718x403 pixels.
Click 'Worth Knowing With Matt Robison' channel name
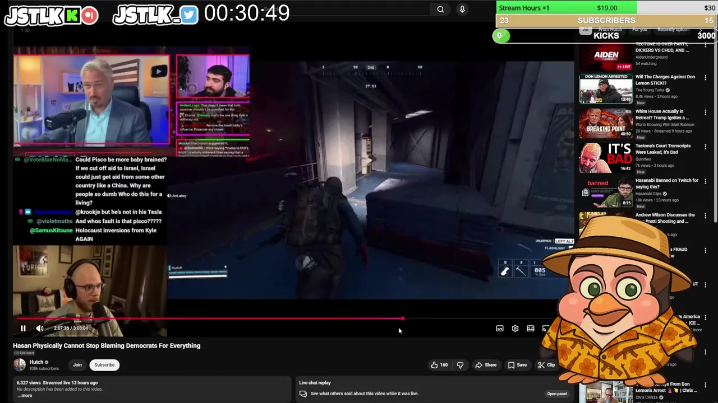click(x=665, y=125)
